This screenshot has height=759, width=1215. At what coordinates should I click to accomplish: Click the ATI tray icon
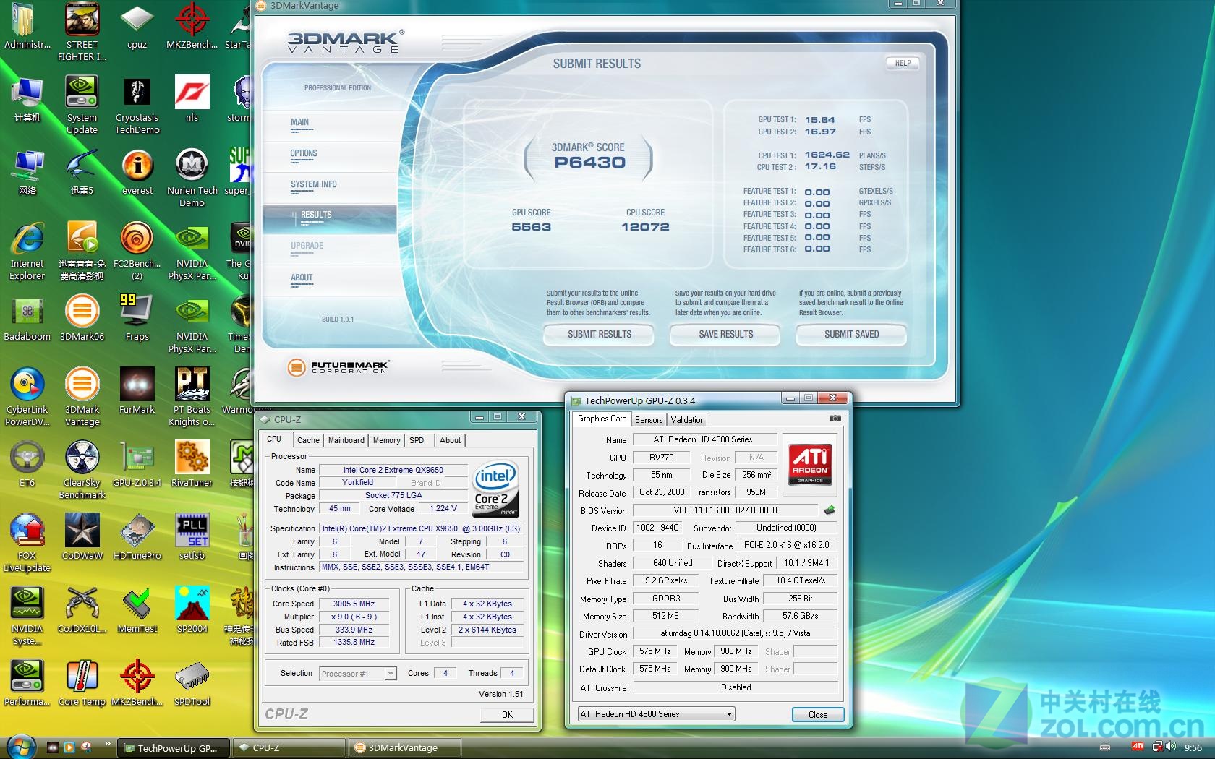pos(1138,747)
